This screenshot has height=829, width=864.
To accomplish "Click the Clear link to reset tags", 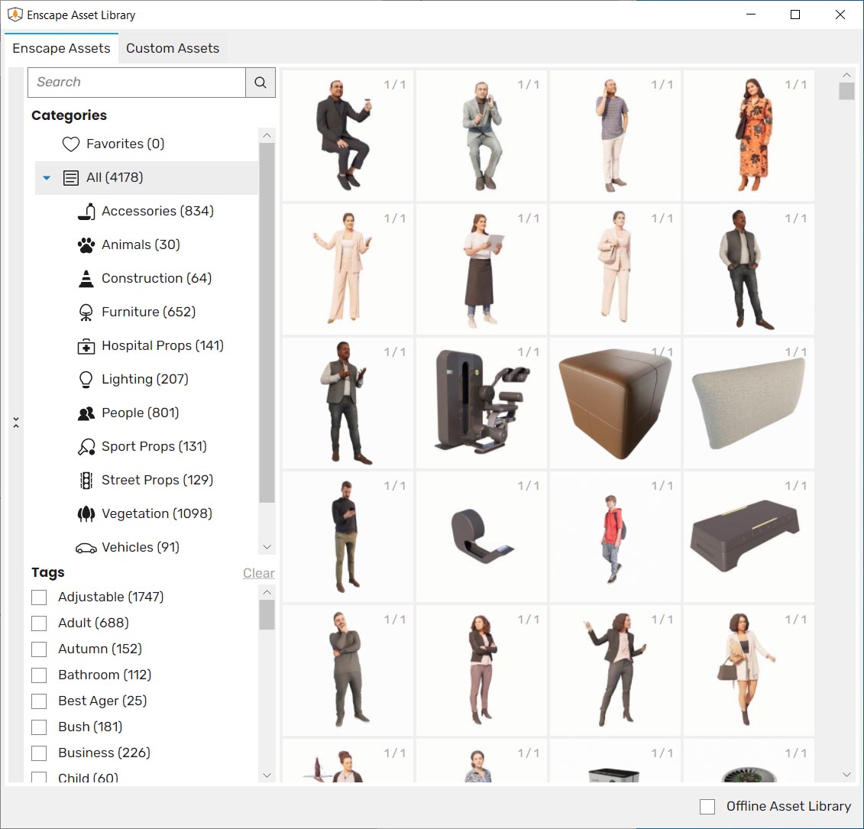I will click(258, 572).
